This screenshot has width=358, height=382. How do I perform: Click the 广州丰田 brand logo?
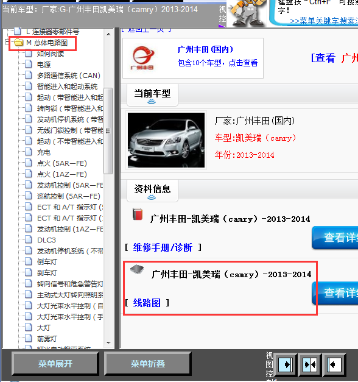pos(142,58)
